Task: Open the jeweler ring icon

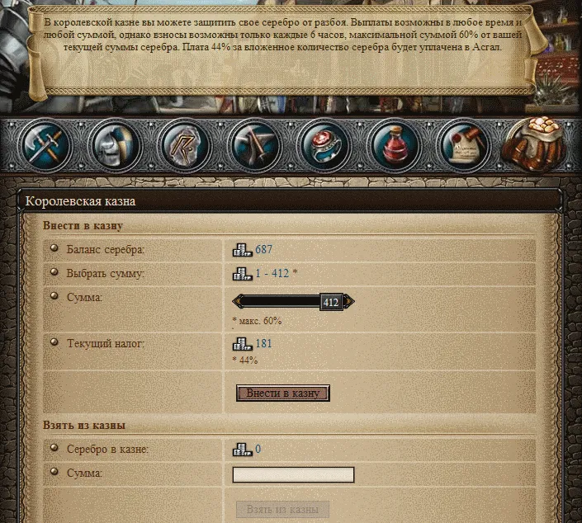Action: click(x=324, y=146)
